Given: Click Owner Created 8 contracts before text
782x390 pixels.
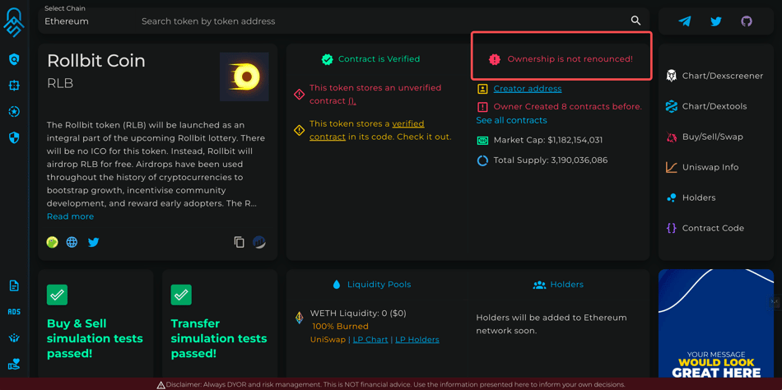Looking at the screenshot, I should pyautogui.click(x=567, y=106).
